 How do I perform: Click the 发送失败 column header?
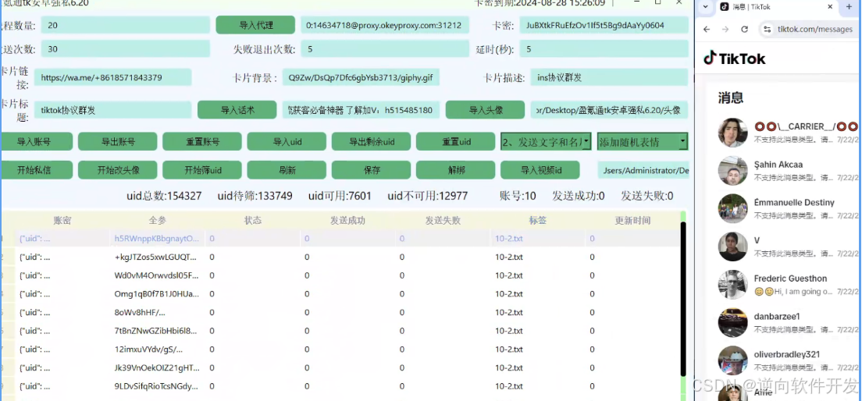coord(443,220)
